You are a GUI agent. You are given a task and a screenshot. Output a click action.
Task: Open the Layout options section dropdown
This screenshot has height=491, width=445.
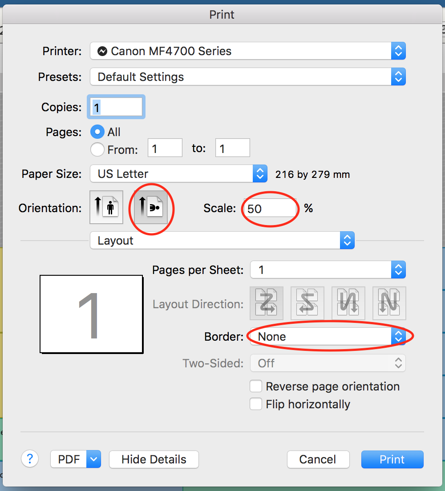222,240
